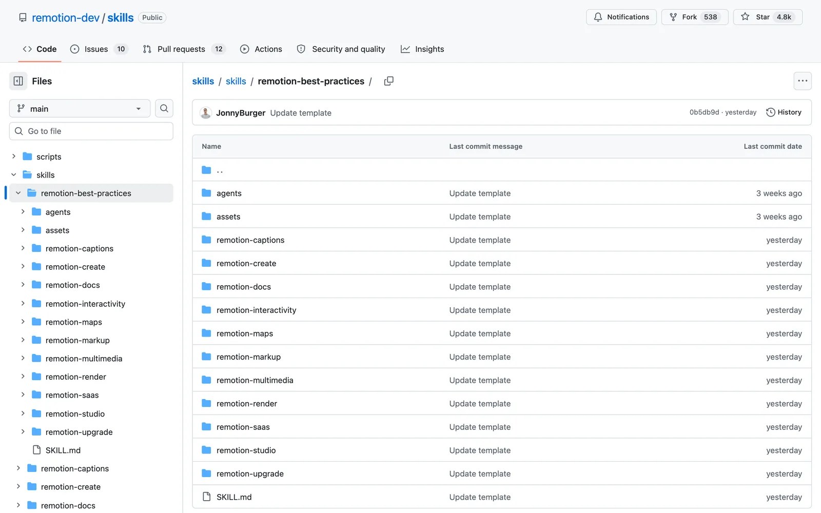Collapse remotion-best-practices tree folder
The height and width of the screenshot is (513, 821).
pyautogui.click(x=18, y=193)
